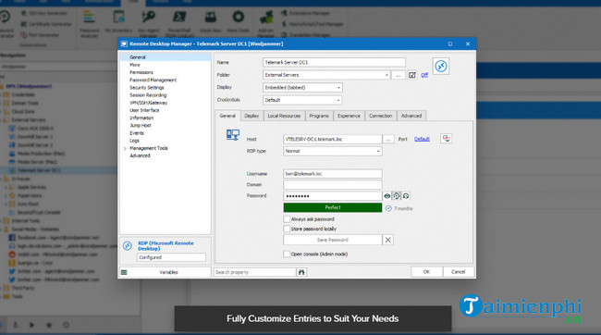Click the Cancel button
Screen dimensions: 601x335
click(x=459, y=272)
